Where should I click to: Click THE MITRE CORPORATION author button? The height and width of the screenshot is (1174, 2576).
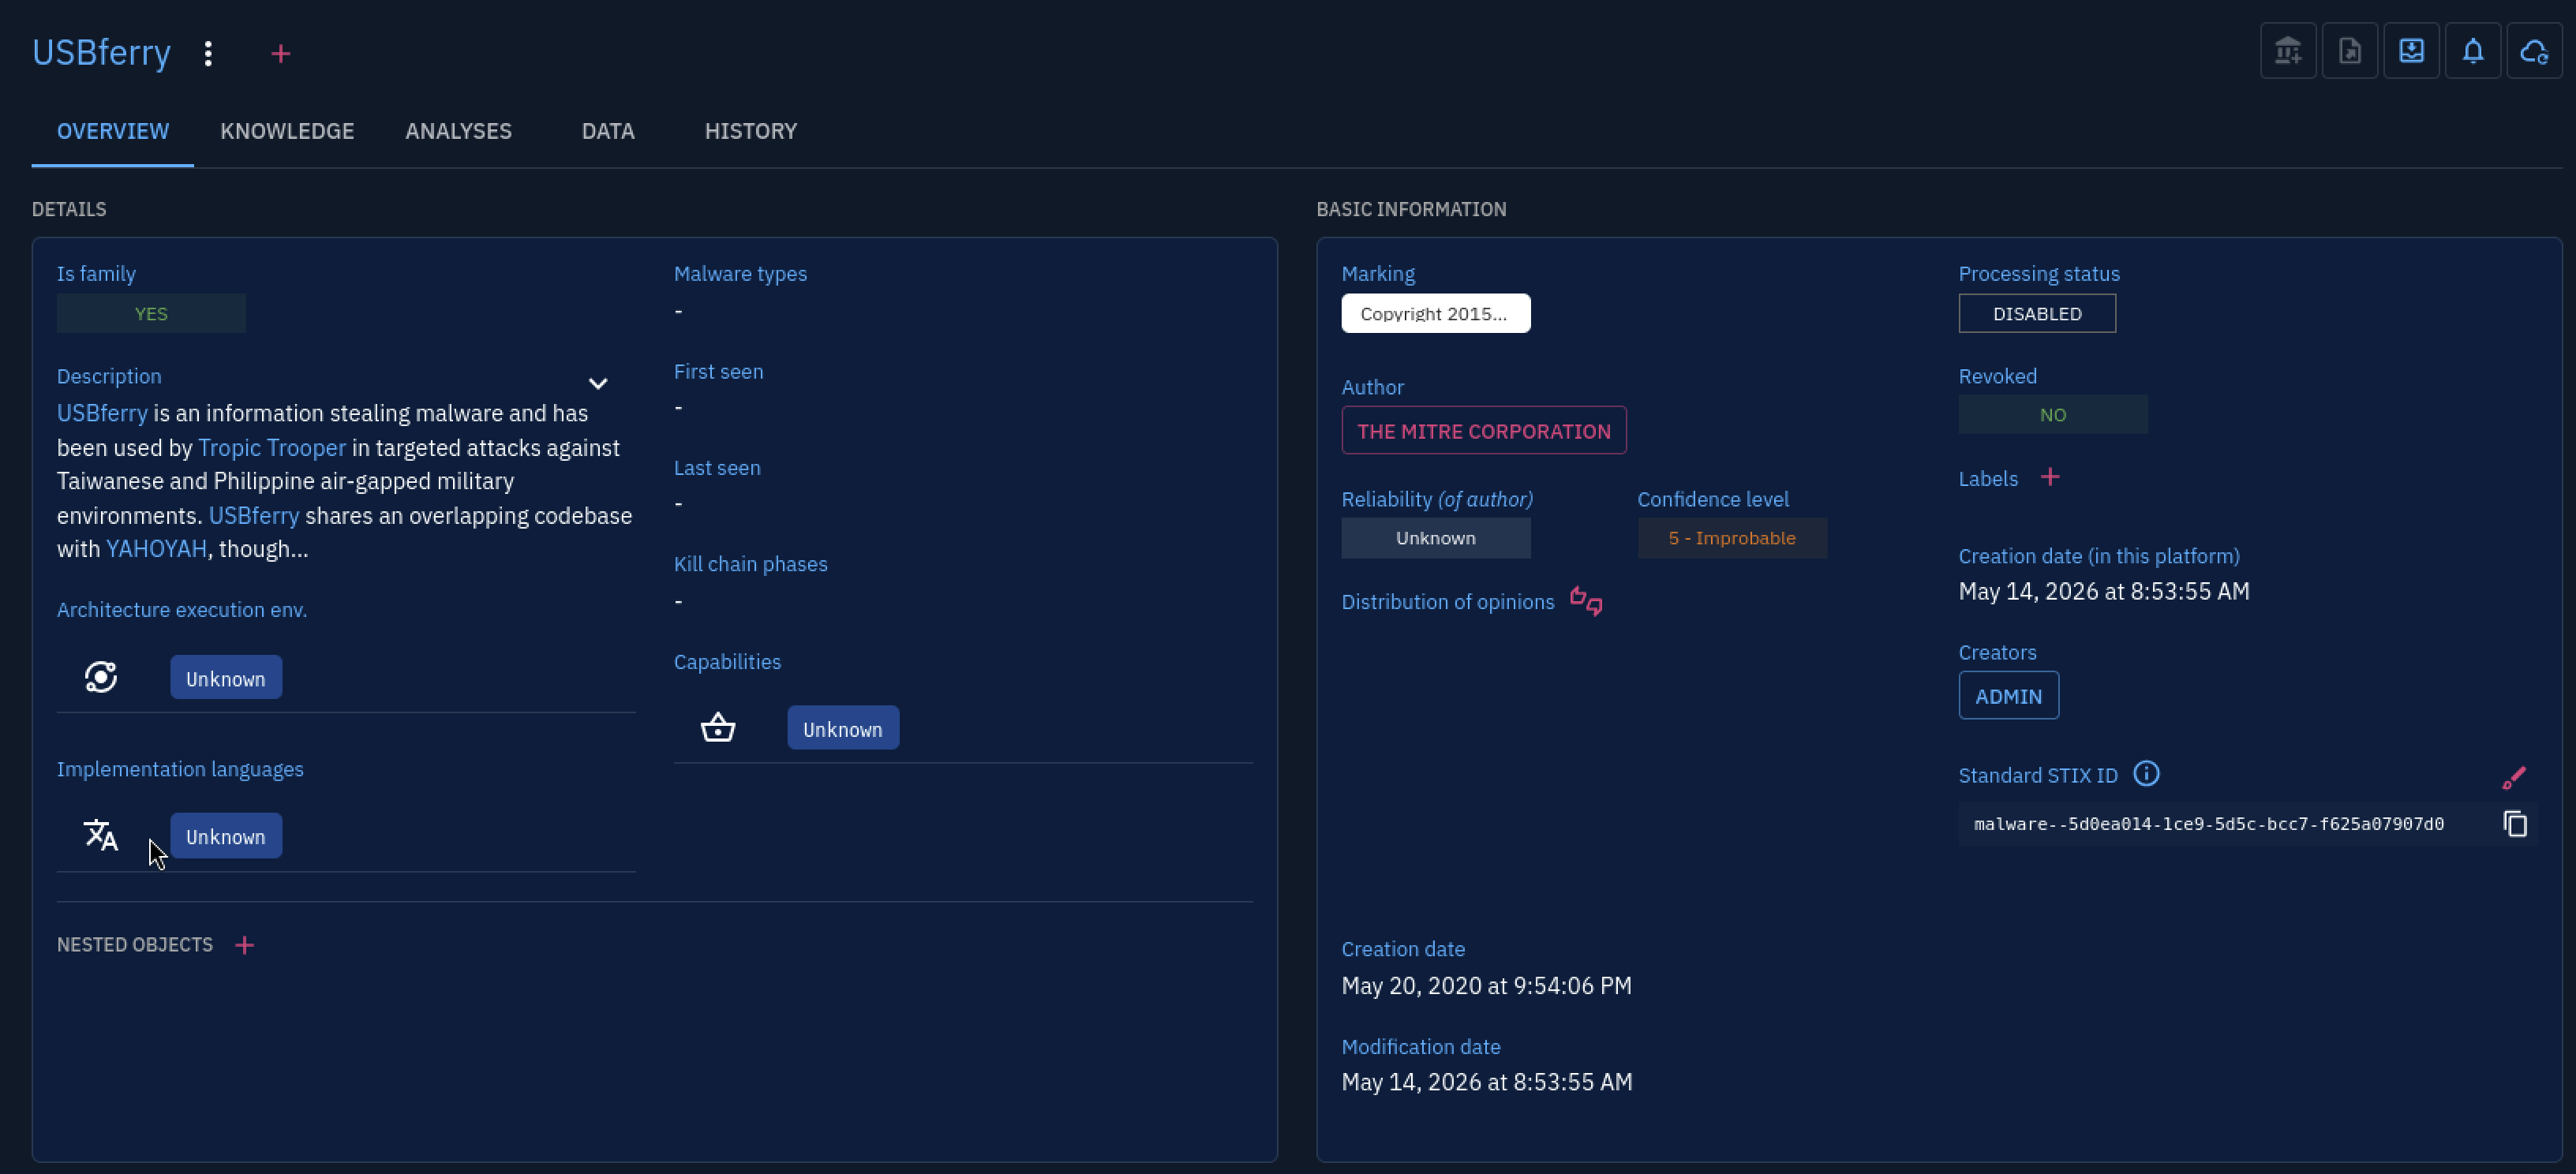tap(1484, 431)
